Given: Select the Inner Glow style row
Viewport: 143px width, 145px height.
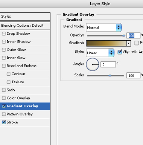Looking at the screenshot, I should (x=25, y=58).
